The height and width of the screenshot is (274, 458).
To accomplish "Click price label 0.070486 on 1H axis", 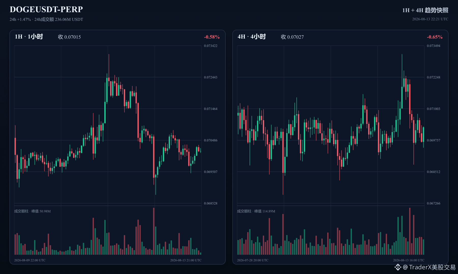I will [x=211, y=140].
